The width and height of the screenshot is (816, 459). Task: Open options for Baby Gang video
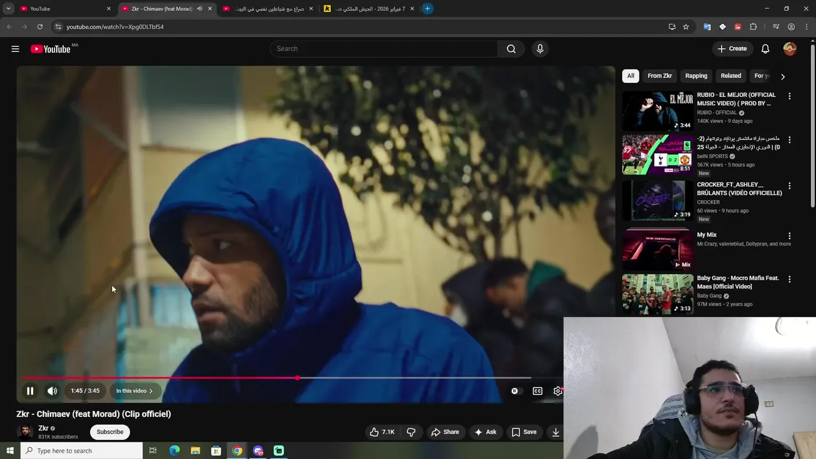click(x=789, y=279)
